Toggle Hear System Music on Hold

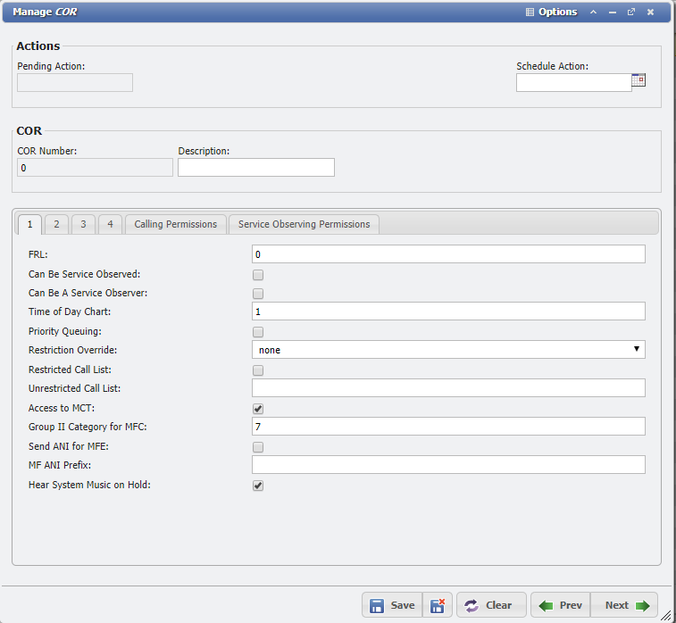click(x=258, y=486)
